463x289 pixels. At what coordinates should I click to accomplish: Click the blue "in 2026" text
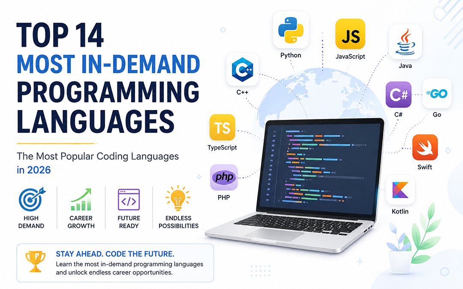pos(34,170)
